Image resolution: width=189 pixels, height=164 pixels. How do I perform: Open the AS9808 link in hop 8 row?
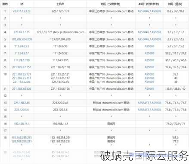pos(149,60)
